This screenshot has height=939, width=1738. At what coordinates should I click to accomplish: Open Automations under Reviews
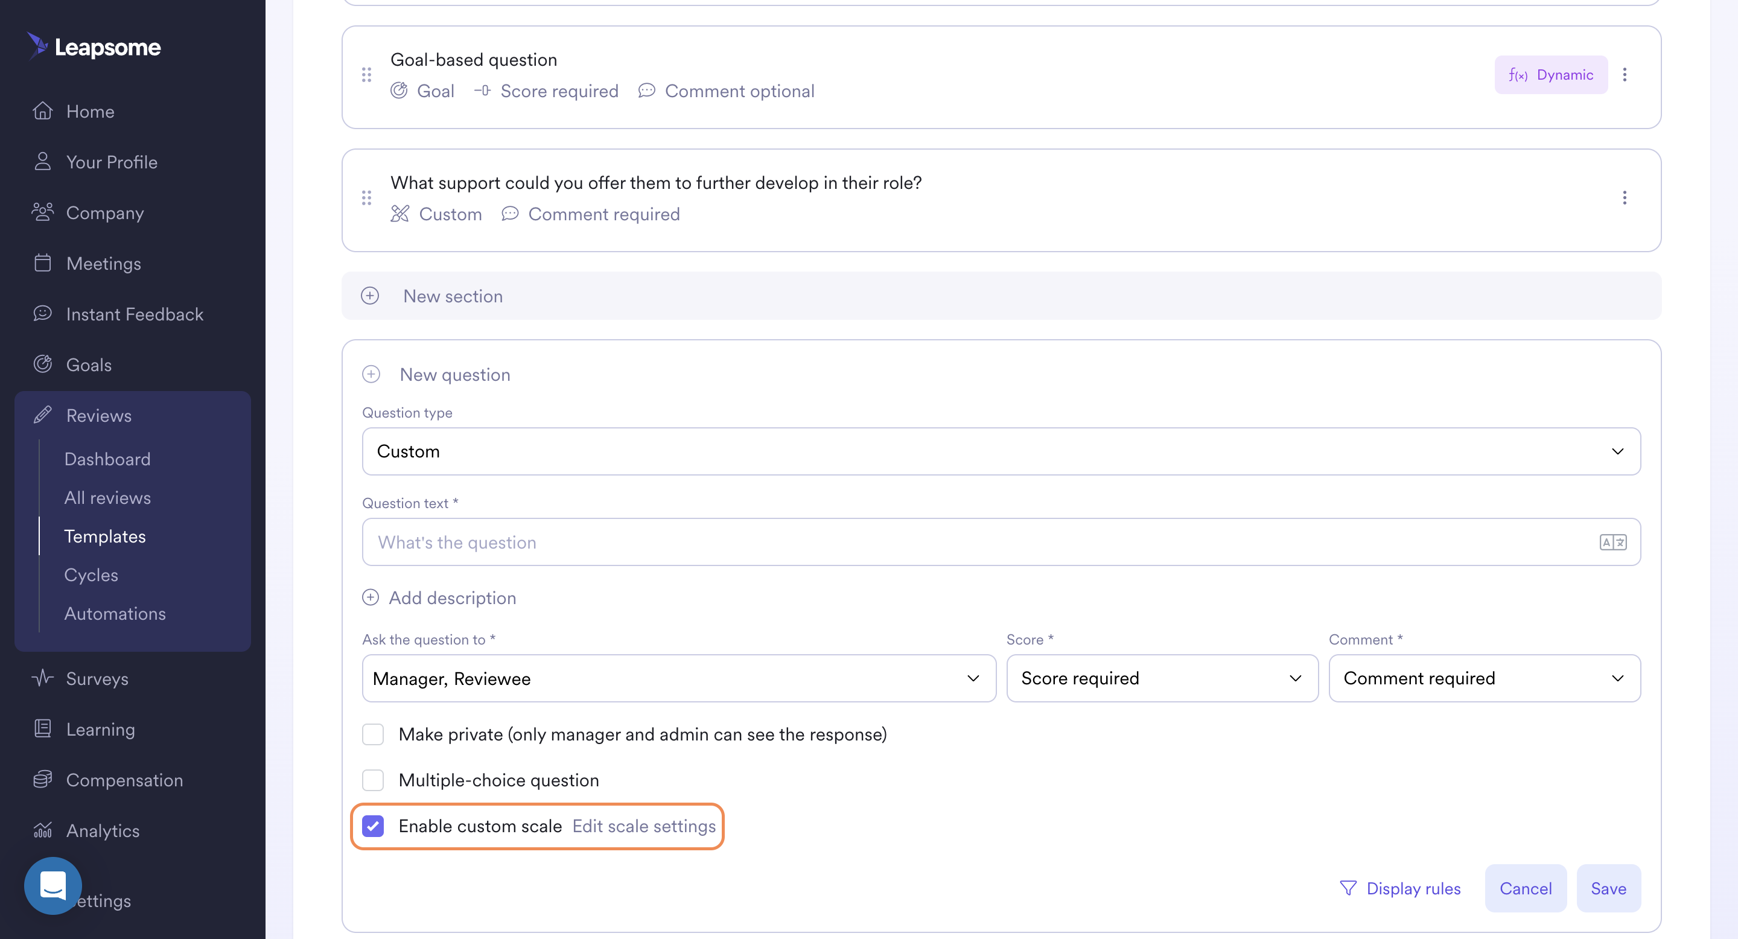(x=115, y=613)
